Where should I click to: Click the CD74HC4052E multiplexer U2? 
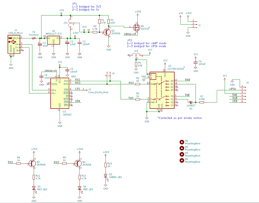[162, 89]
